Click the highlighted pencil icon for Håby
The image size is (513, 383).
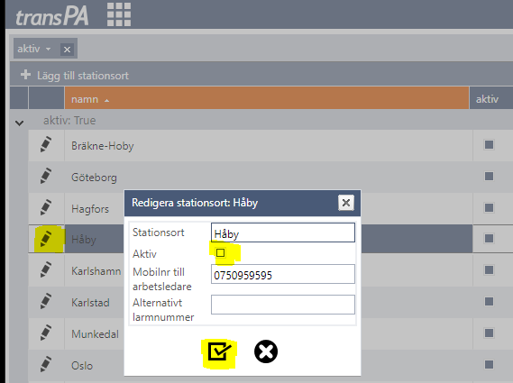(x=45, y=239)
